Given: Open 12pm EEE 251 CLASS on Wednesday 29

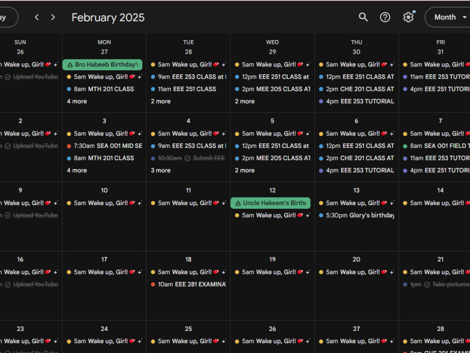Looking at the screenshot, I should (x=272, y=77).
